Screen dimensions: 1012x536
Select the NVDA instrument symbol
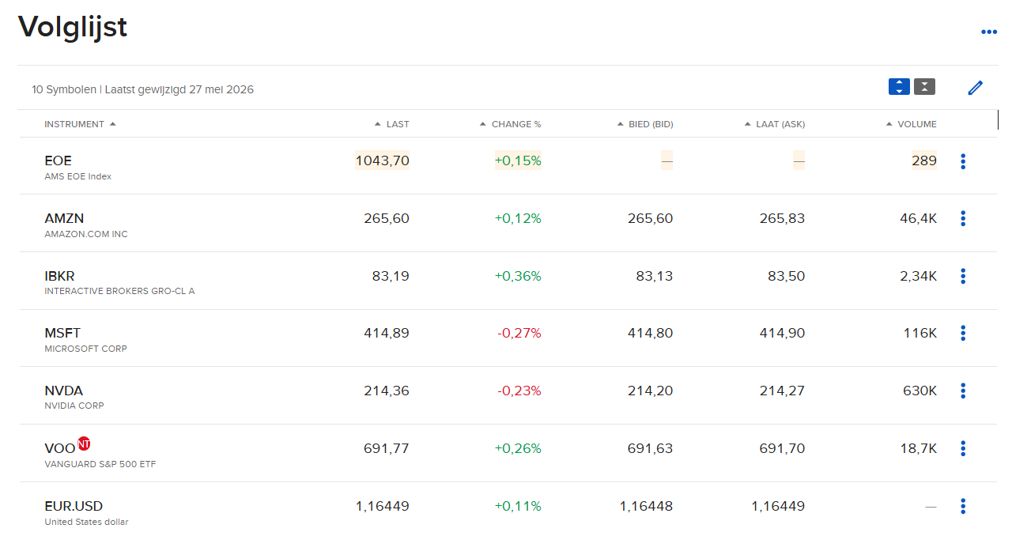pos(63,391)
